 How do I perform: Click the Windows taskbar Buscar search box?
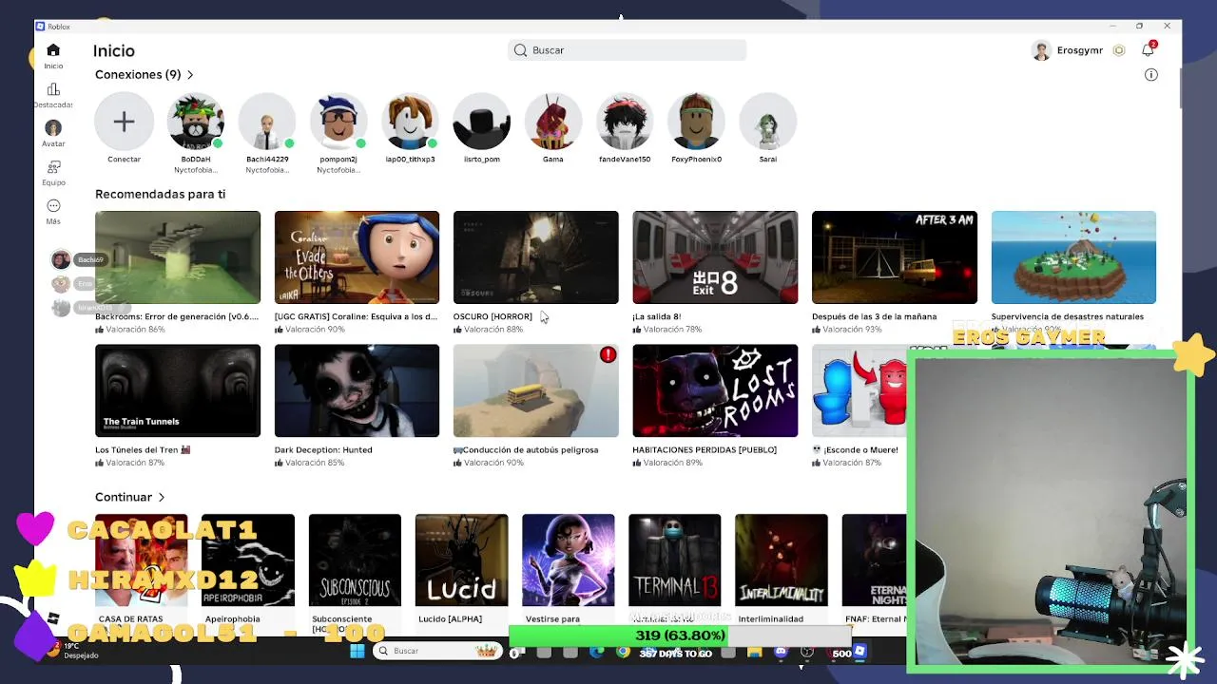[x=435, y=651]
